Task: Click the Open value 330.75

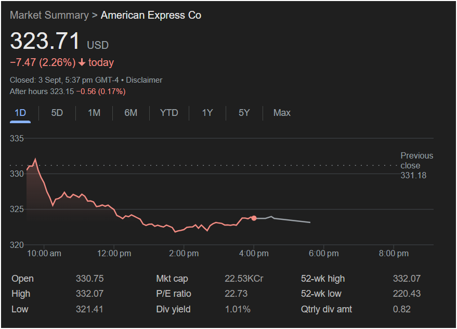Action: [90, 279]
